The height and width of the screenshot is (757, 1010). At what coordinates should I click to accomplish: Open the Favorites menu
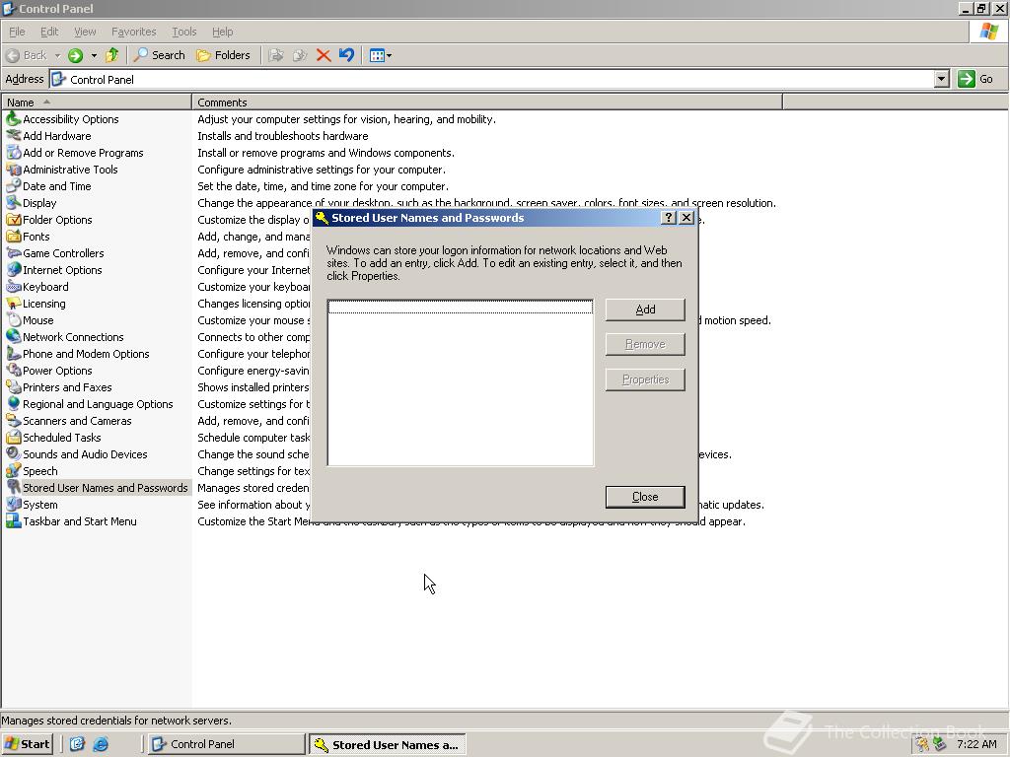pos(133,32)
